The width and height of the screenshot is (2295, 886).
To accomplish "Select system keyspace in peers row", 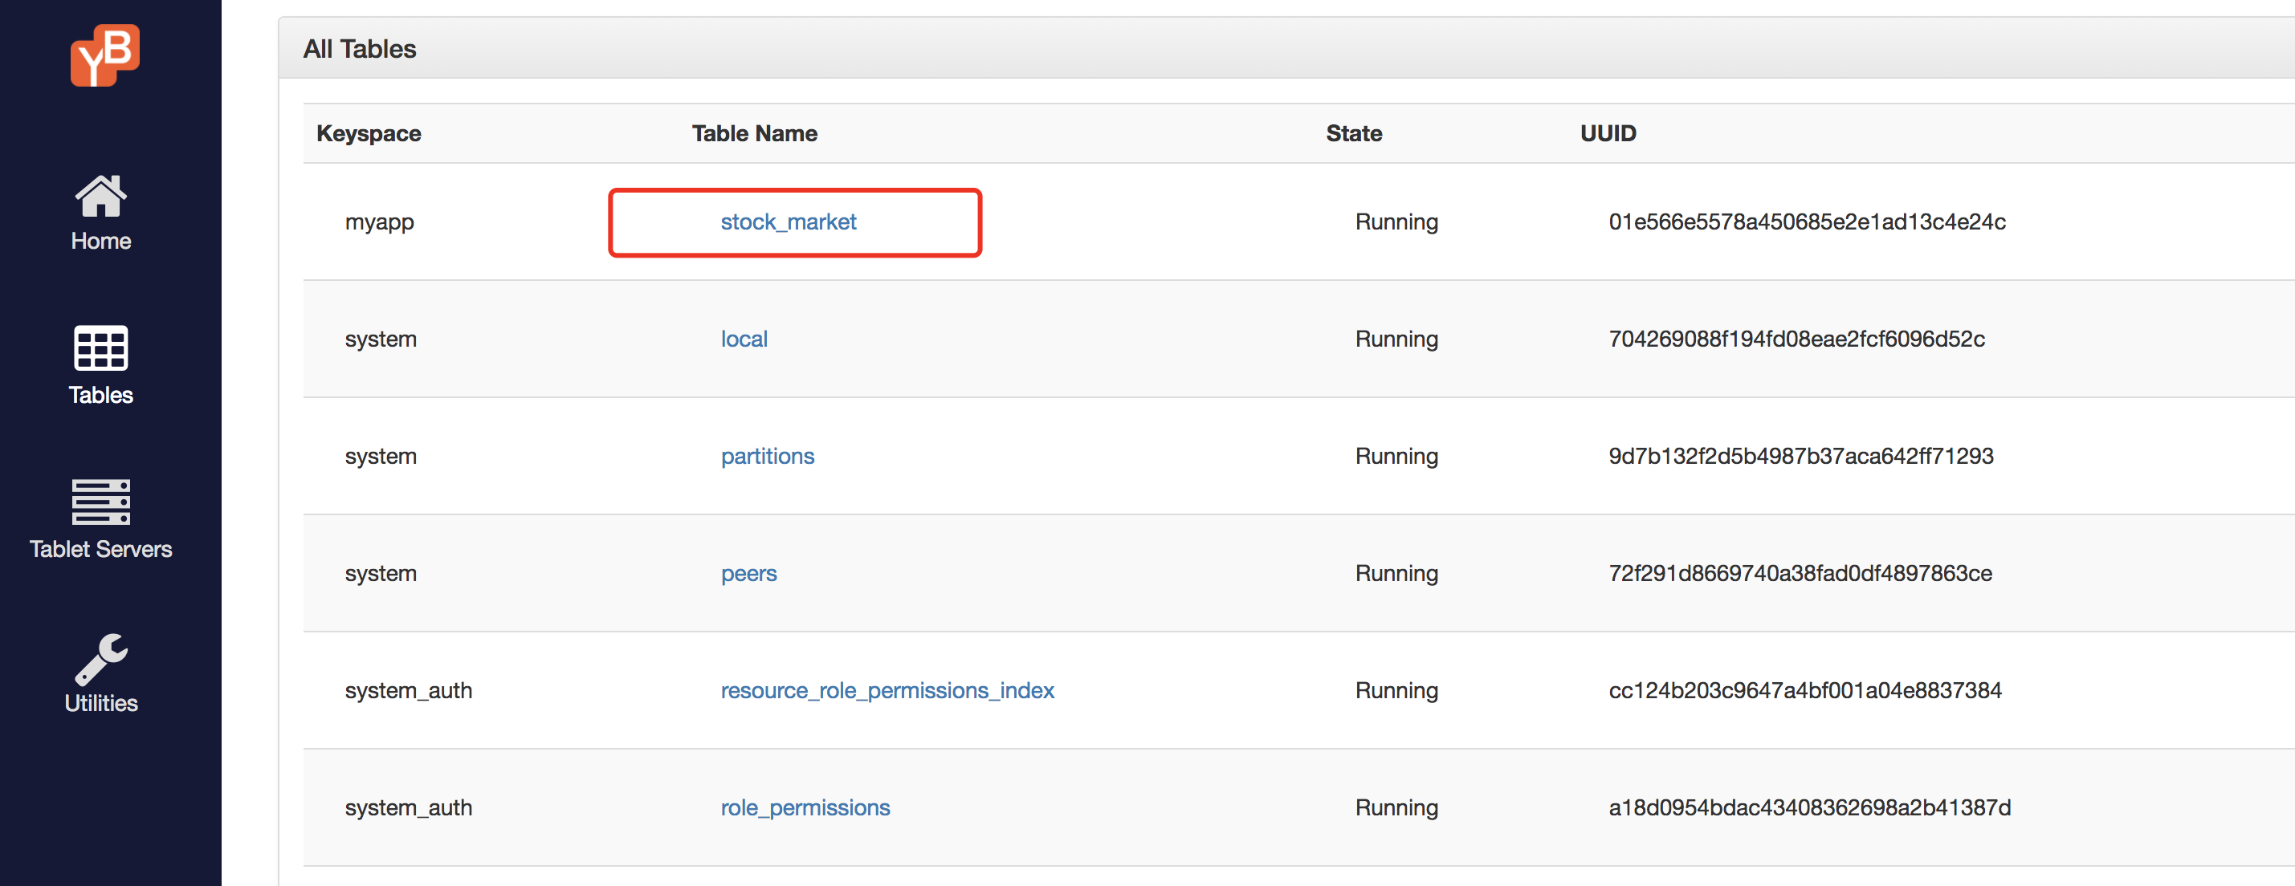I will click(381, 574).
